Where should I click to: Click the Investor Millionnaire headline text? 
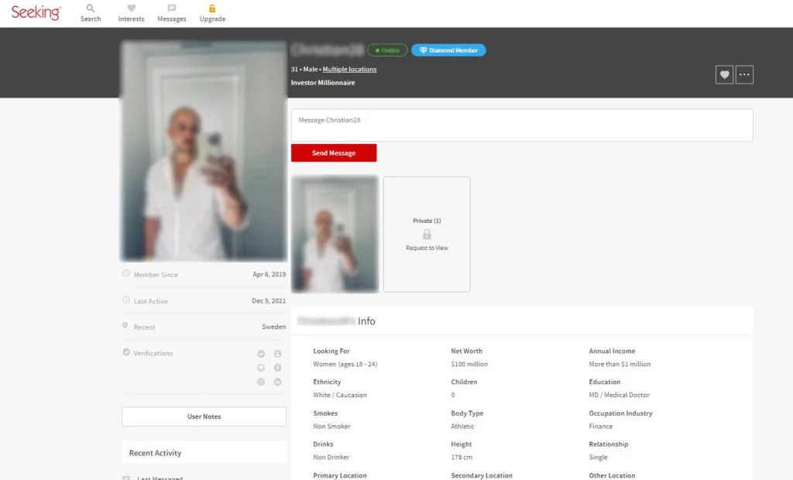323,82
